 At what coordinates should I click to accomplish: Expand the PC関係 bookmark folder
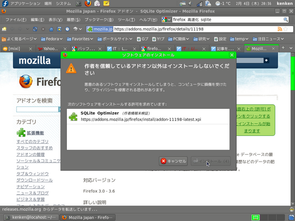[179, 39]
